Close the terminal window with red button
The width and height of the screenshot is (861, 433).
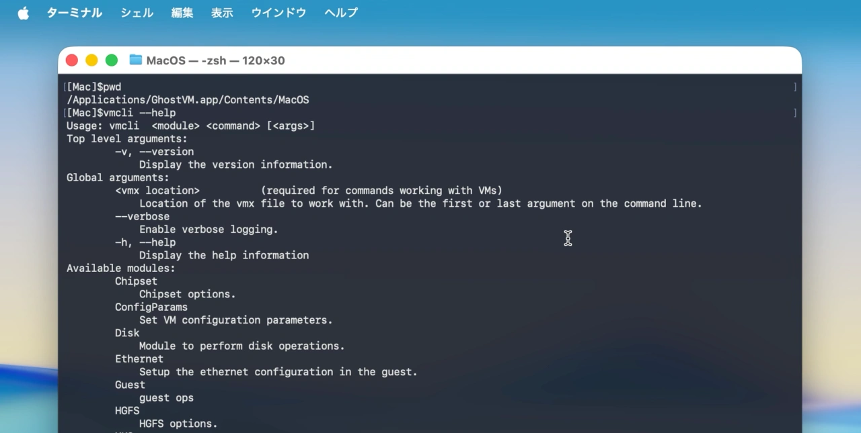[x=72, y=60]
